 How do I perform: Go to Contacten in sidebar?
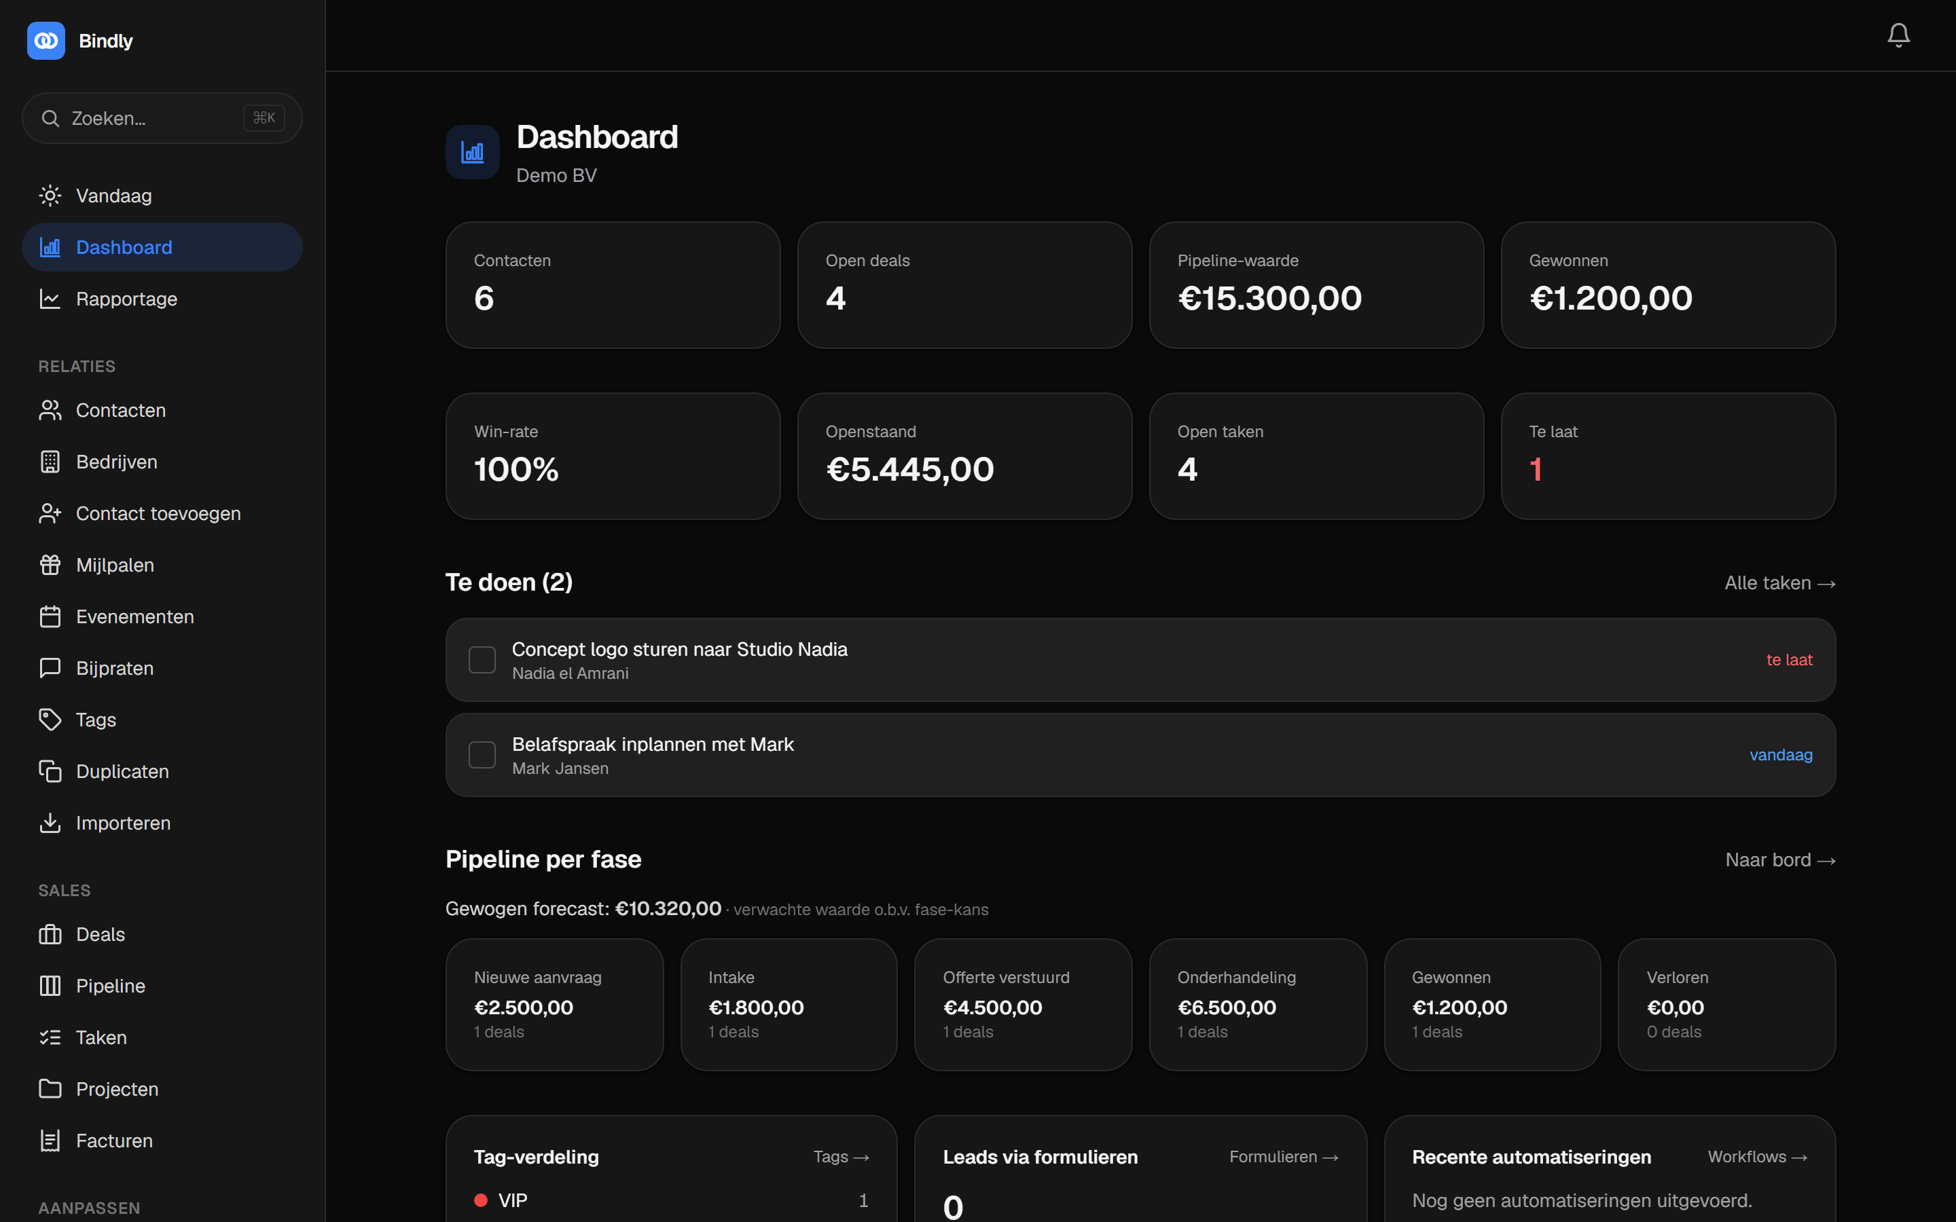click(162, 411)
